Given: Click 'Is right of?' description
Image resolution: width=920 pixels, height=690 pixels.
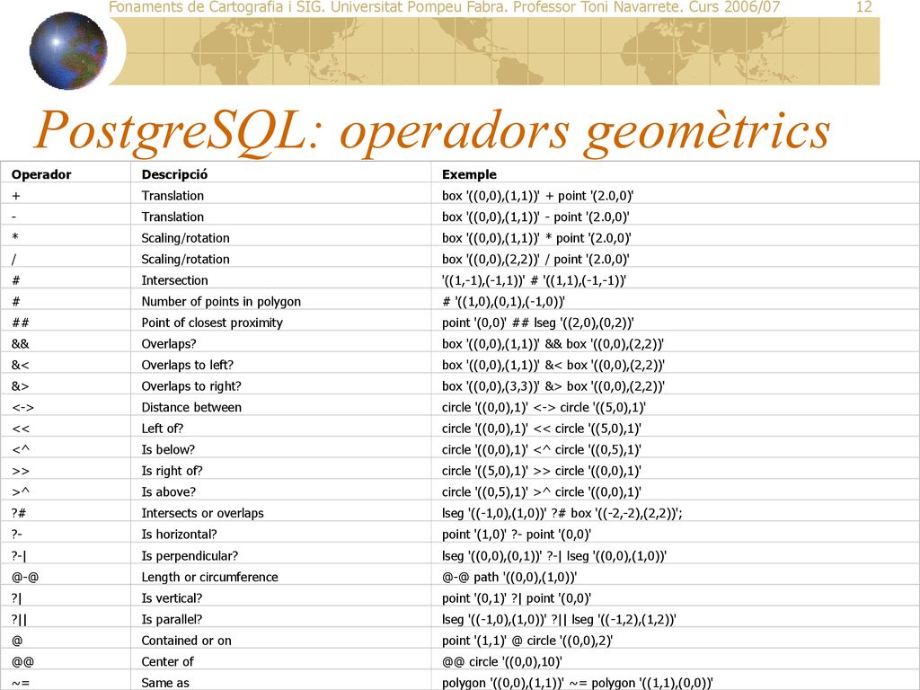Looking at the screenshot, I should point(172,471).
